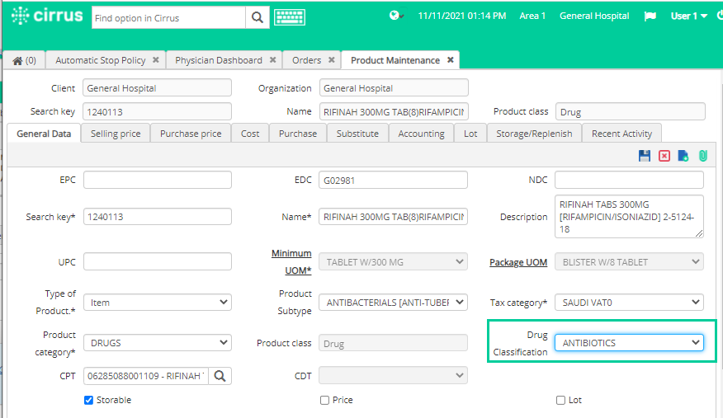Screen dimensions: 723x418
Task: Expand the Tax category dropdown
Action: point(629,303)
